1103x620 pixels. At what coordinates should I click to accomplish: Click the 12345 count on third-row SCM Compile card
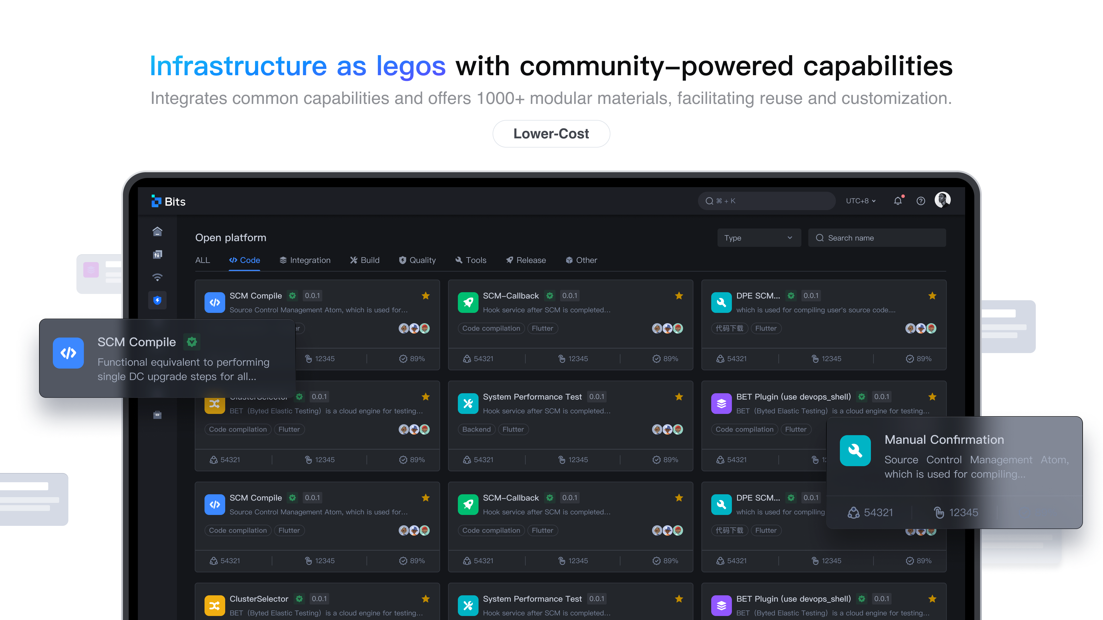coord(319,561)
